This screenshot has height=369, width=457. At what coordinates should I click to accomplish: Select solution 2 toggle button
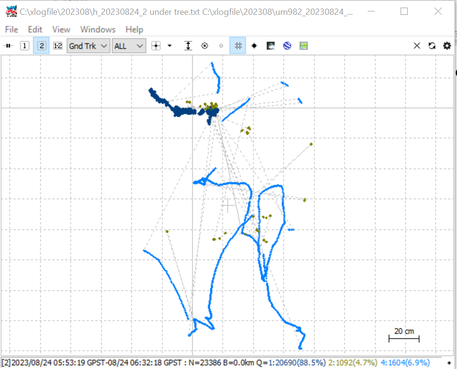point(42,46)
